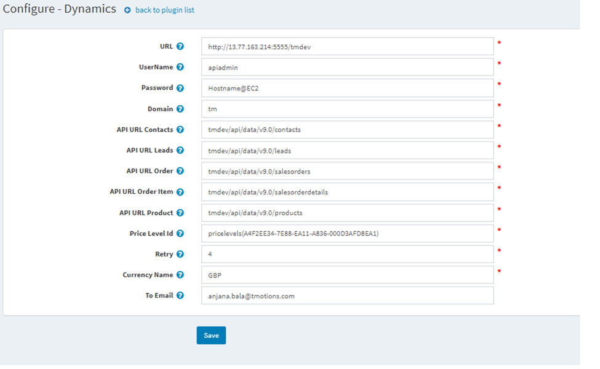Click the 'Configure - Dynamics' page heading
This screenshot has width=600, height=369.
pyautogui.click(x=59, y=9)
